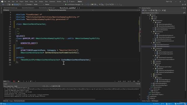
Task: Select WarriorHeroWeapon.h in the tree
Action: tap(165, 80)
